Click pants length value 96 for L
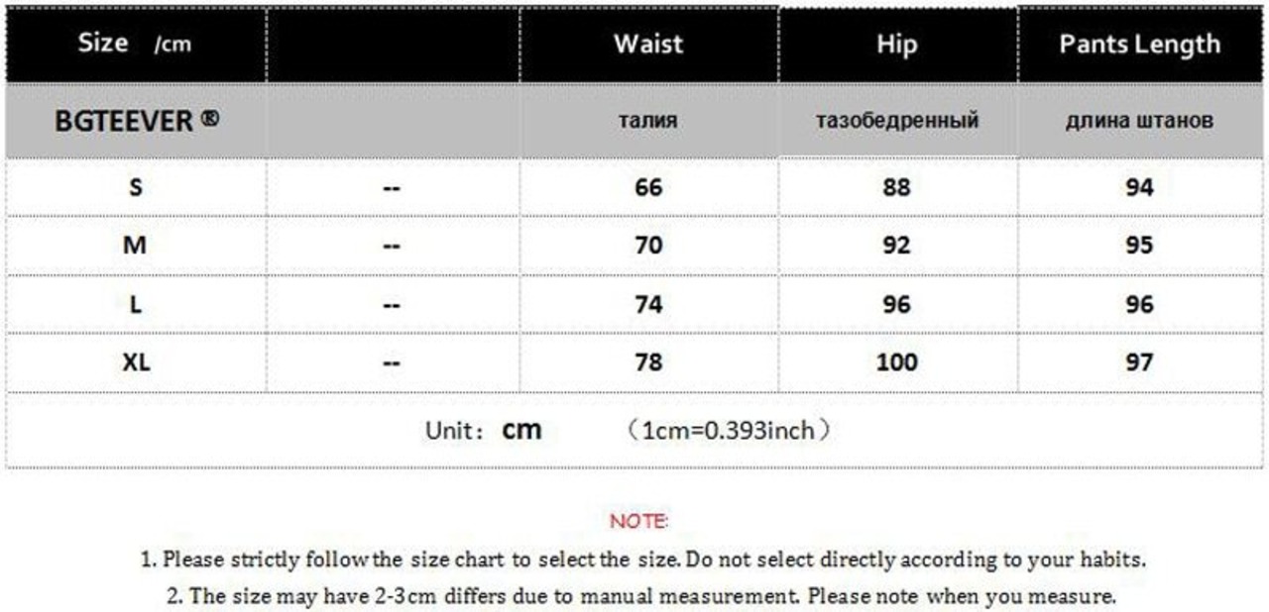This screenshot has height=612, width=1269. (1139, 304)
